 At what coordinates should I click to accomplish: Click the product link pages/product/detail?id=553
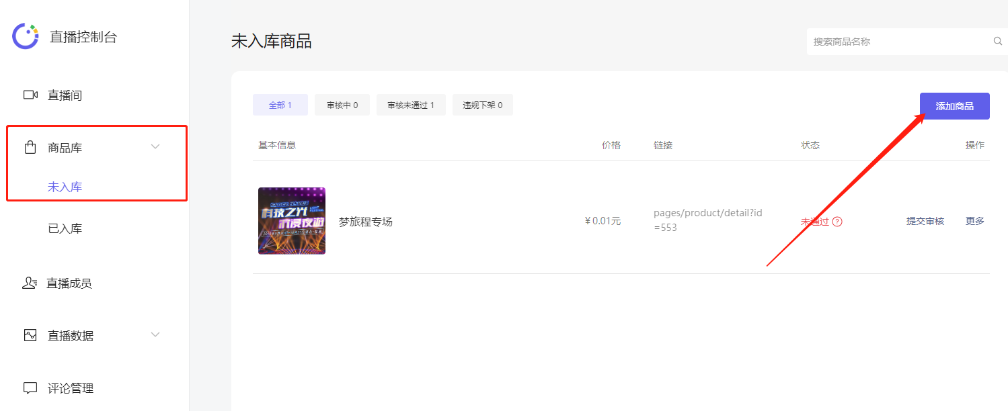pos(707,220)
